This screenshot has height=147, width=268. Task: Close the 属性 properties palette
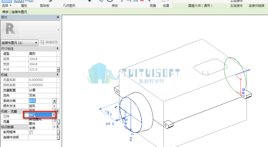[x=58, y=17]
